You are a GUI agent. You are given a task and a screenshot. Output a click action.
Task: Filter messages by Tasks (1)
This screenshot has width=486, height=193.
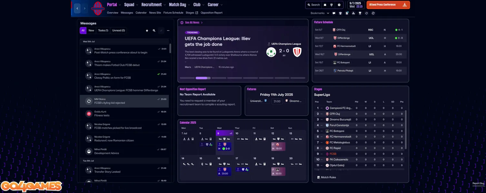(x=103, y=31)
